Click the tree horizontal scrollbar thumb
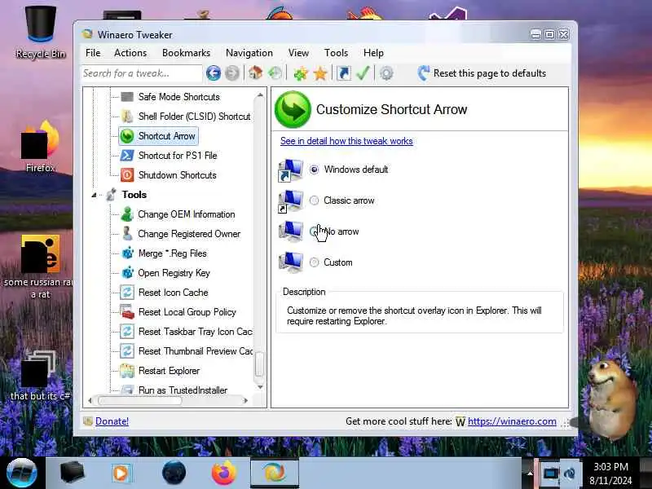Image resolution: width=652 pixels, height=489 pixels. 139,401
